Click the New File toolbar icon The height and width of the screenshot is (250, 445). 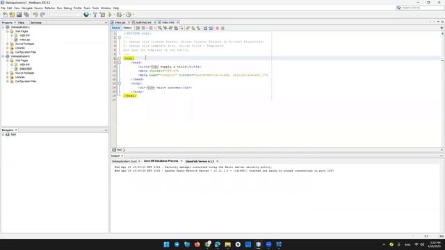[x=5, y=15]
